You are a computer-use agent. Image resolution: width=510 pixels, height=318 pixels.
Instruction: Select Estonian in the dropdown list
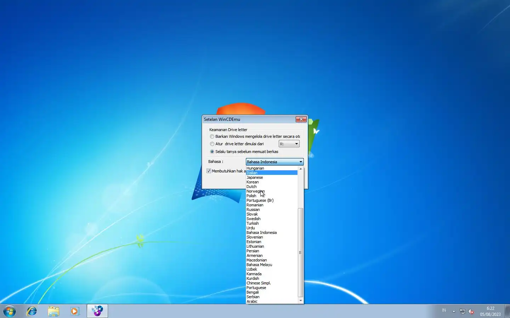pos(272,242)
